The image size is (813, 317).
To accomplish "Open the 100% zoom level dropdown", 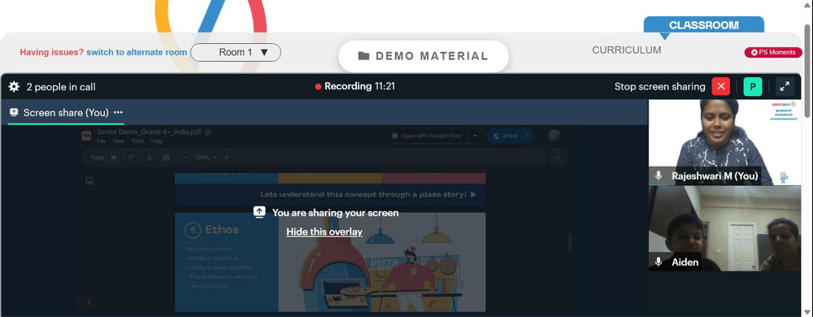I will click(x=205, y=158).
